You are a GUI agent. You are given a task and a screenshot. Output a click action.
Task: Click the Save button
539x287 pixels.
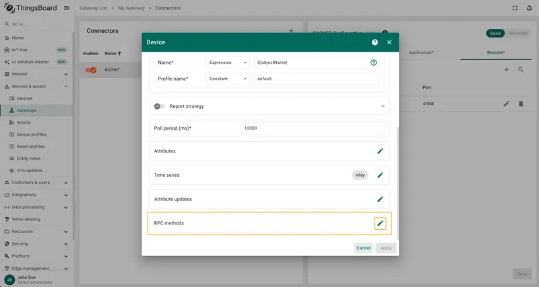[521, 274]
